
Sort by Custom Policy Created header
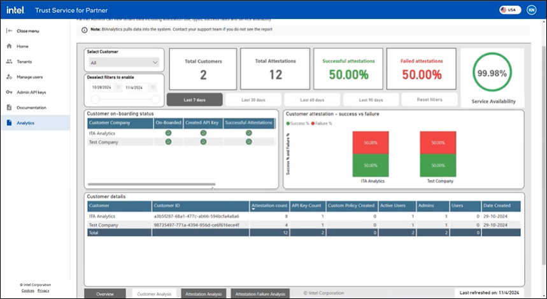point(352,206)
